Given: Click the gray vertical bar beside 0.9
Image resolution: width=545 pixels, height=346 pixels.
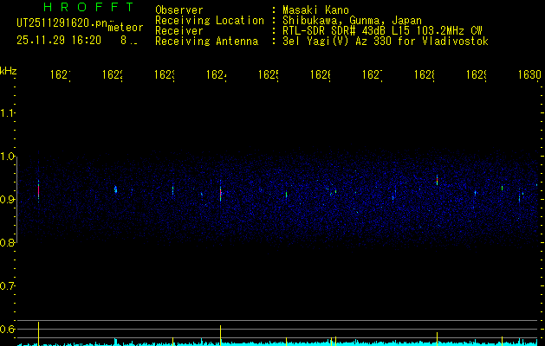Looking at the screenshot, I should 16,200.
